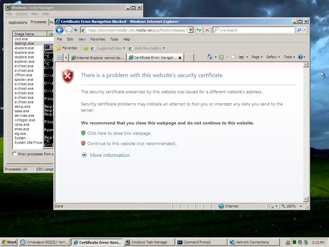The image size is (329, 247).
Task: Open Internet Explorer View menu
Action: click(x=82, y=39)
